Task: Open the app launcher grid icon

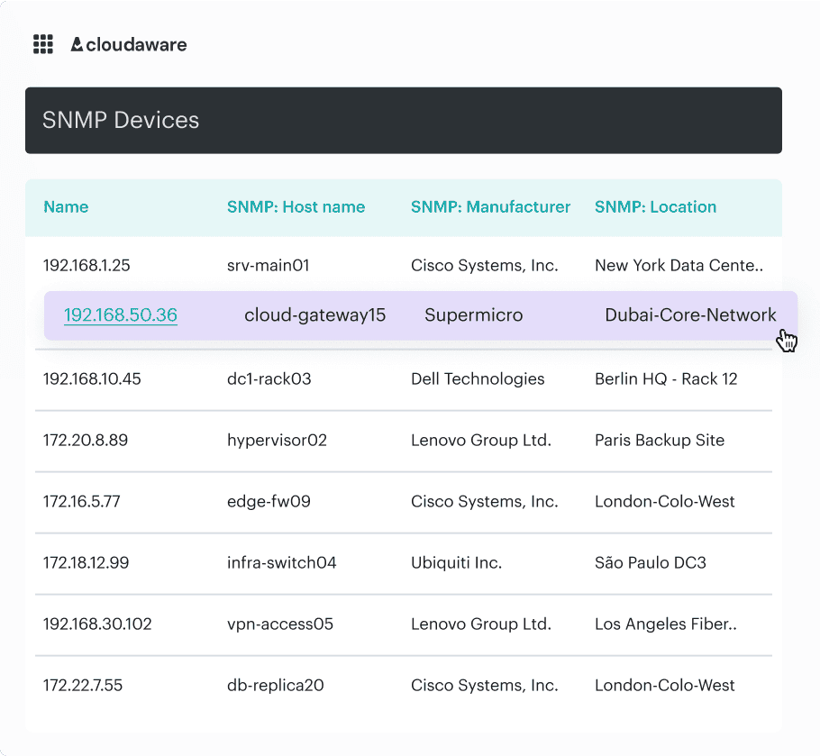Action: point(43,44)
